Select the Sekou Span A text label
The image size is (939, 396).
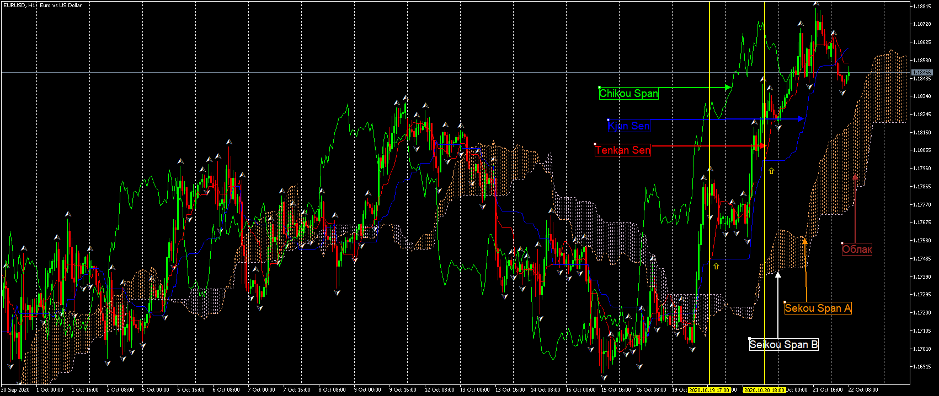818,308
